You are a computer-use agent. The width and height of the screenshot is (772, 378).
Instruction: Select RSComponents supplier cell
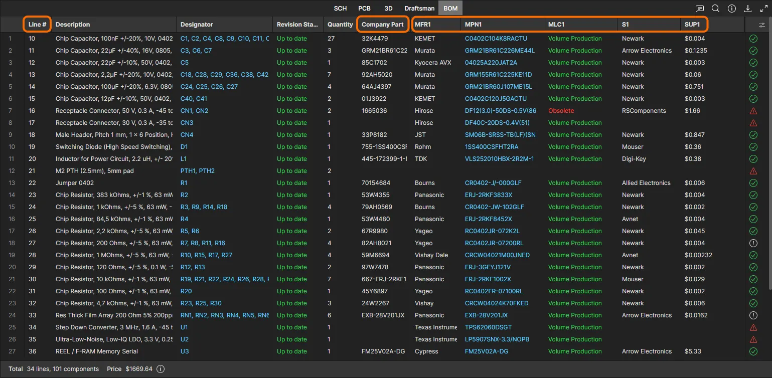coord(644,111)
